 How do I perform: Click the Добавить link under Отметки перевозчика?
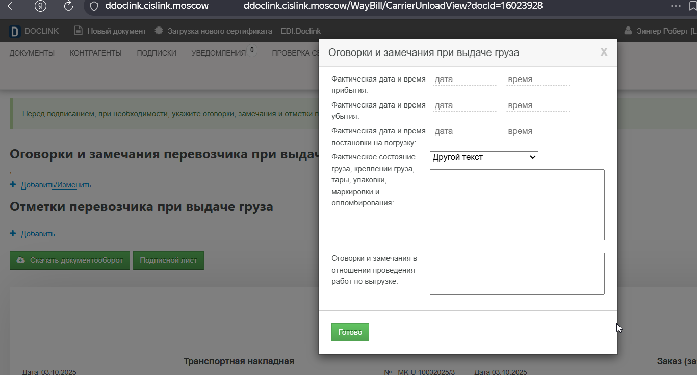click(38, 234)
